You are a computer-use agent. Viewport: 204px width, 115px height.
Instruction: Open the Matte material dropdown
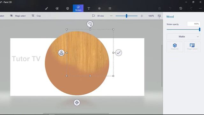point(183,37)
